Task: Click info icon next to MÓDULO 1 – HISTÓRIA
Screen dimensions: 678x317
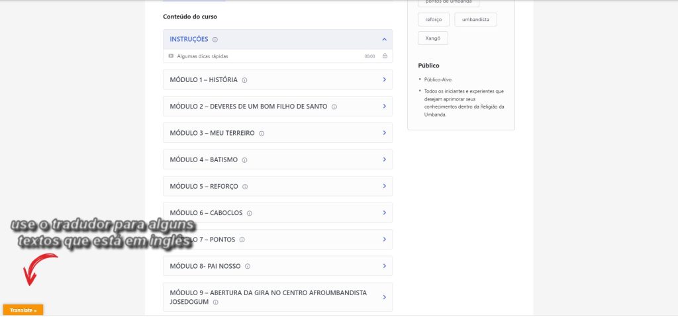Action: click(x=244, y=80)
